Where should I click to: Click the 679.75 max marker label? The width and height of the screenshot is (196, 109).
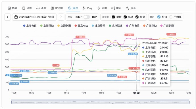tap(129, 35)
